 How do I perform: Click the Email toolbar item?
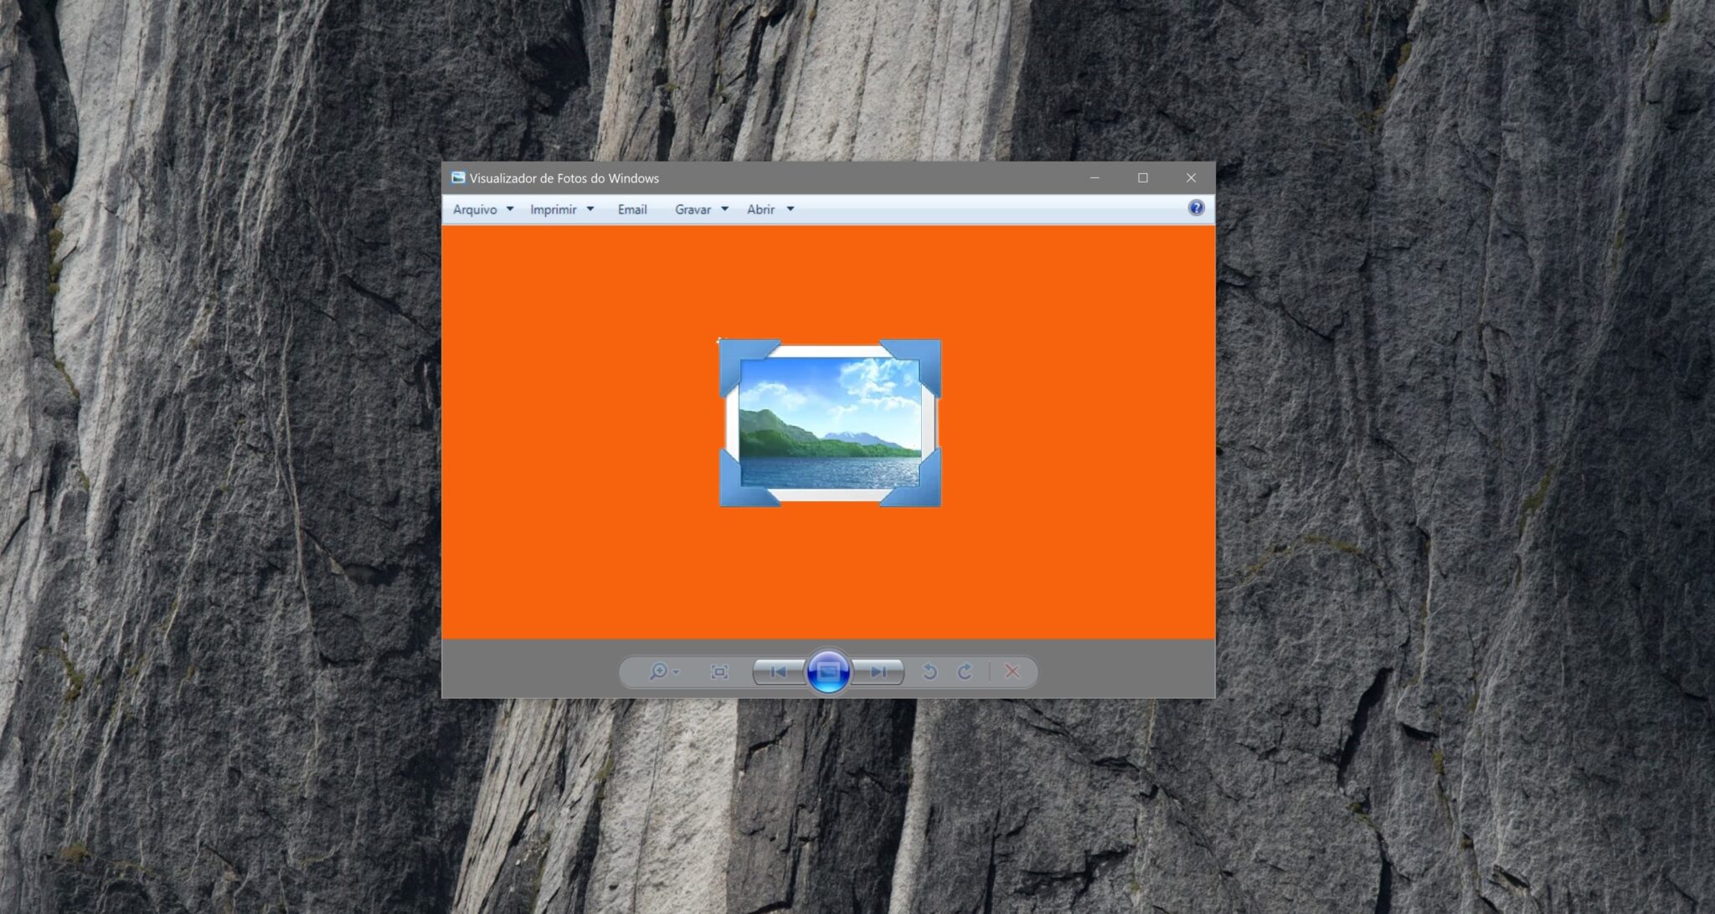[x=631, y=209]
